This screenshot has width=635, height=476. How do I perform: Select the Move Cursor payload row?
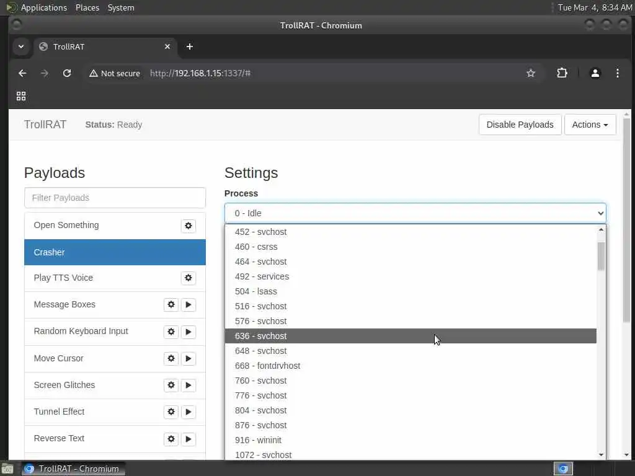pyautogui.click(x=115, y=359)
